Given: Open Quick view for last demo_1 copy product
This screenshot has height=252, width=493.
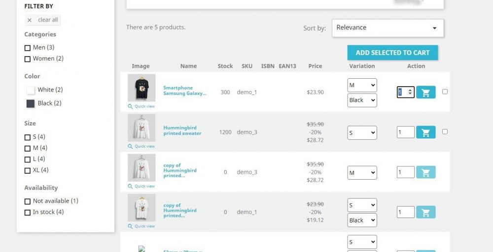Looking at the screenshot, I should [x=141, y=226].
